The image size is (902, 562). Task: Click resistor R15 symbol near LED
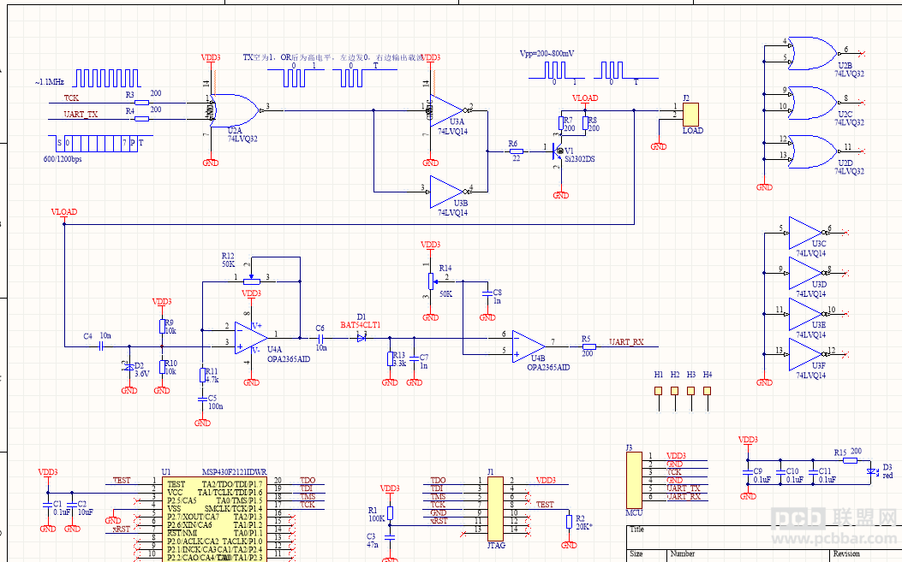coord(851,460)
